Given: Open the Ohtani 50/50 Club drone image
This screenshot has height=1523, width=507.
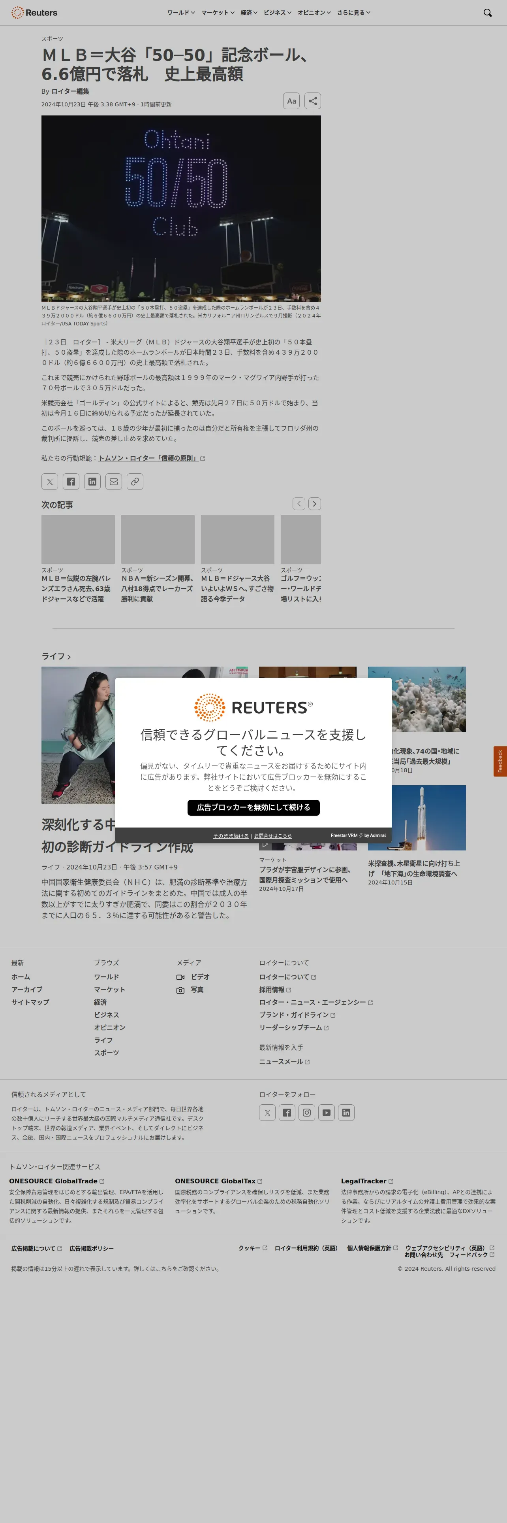Looking at the screenshot, I should 181,209.
